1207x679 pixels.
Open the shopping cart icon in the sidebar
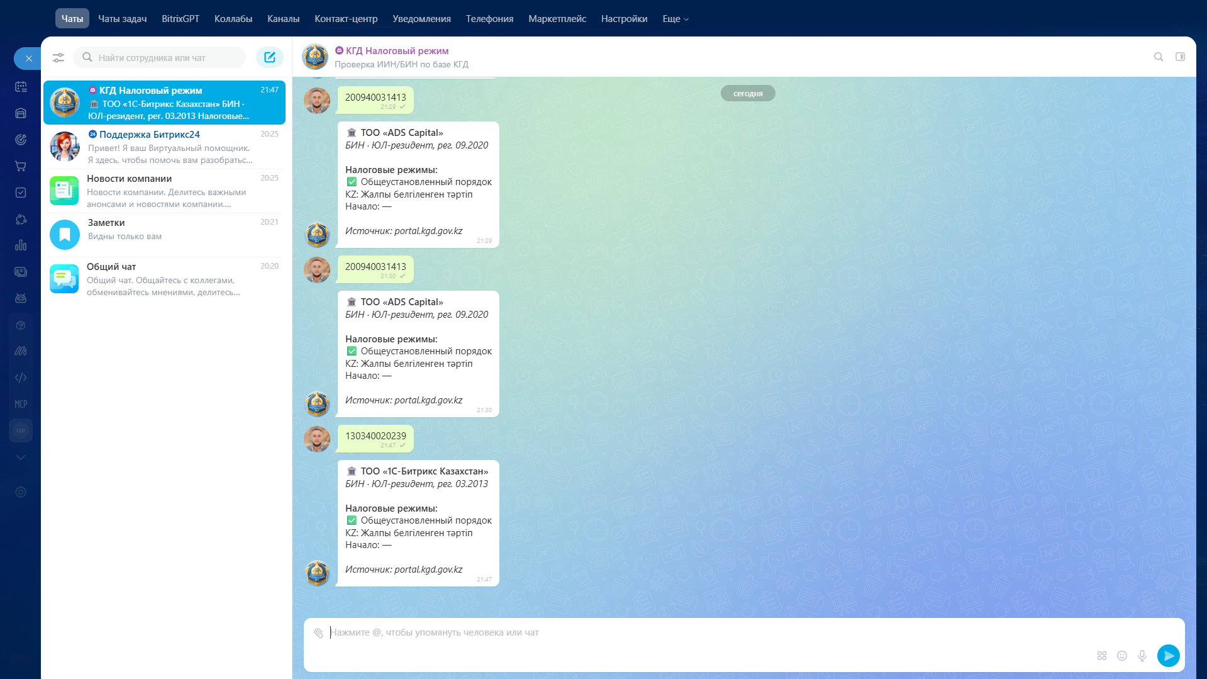point(21,166)
